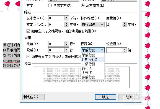Click the 文本之后 indent input field
This screenshot has width=160, height=109.
56,24
